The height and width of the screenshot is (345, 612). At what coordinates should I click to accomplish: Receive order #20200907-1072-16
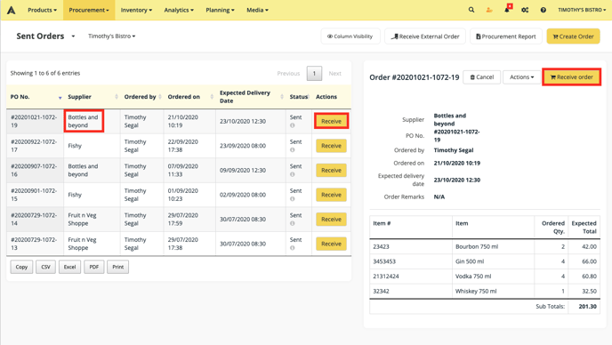click(x=331, y=171)
